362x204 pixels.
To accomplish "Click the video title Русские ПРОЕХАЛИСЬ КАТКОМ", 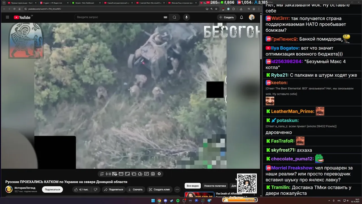I will tap(66, 182).
